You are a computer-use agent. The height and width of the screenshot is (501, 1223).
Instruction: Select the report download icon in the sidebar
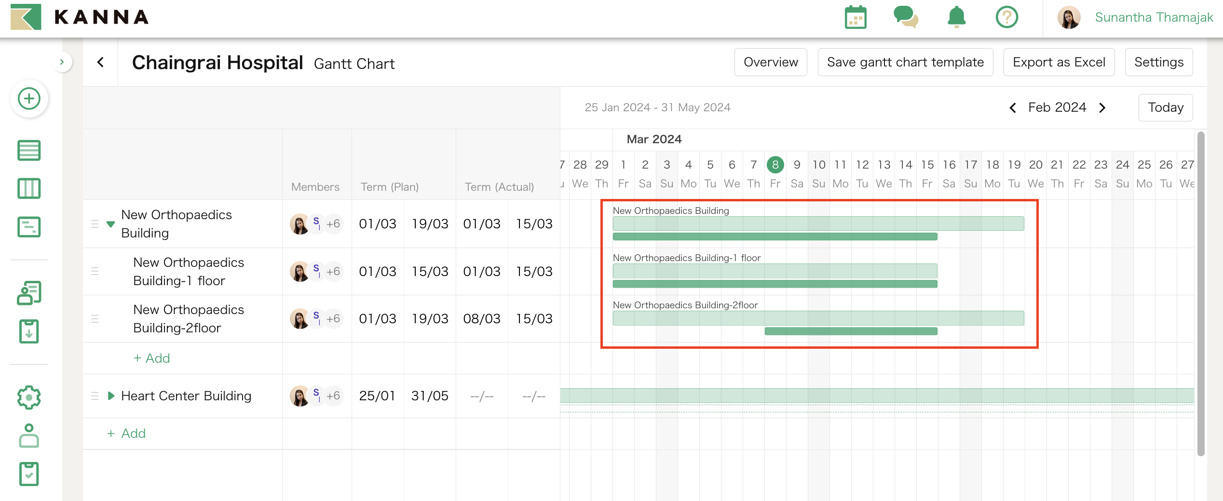click(x=29, y=331)
